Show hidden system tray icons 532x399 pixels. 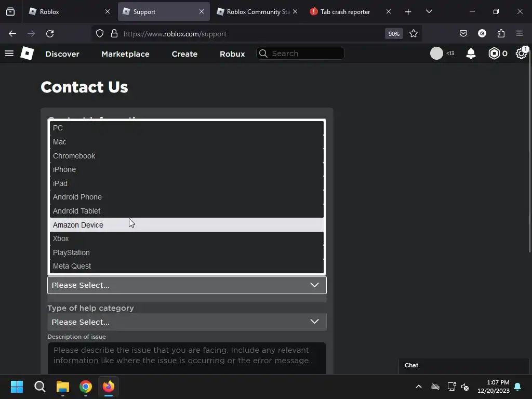point(419,387)
